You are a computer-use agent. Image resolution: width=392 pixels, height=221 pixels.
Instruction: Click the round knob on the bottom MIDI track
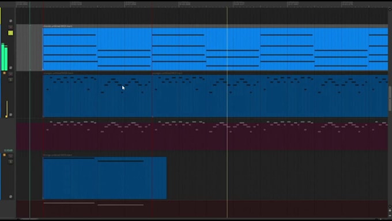pos(11,197)
